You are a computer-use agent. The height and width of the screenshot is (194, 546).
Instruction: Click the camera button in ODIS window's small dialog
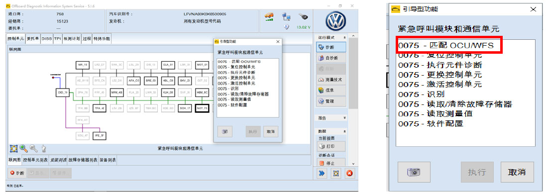tap(224, 132)
